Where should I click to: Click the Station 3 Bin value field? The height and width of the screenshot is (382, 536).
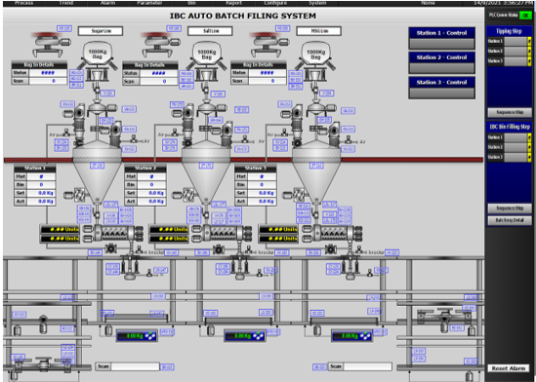(x=262, y=184)
